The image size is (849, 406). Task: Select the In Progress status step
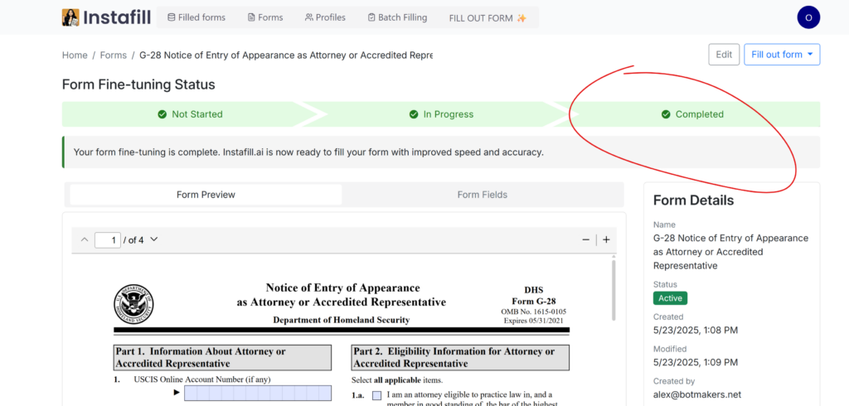click(x=441, y=114)
